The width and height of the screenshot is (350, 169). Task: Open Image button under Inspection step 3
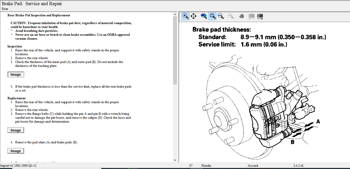click(x=16, y=75)
